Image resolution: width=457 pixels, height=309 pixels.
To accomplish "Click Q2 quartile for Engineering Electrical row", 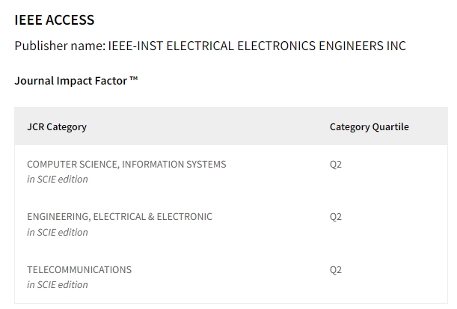I will click(336, 217).
